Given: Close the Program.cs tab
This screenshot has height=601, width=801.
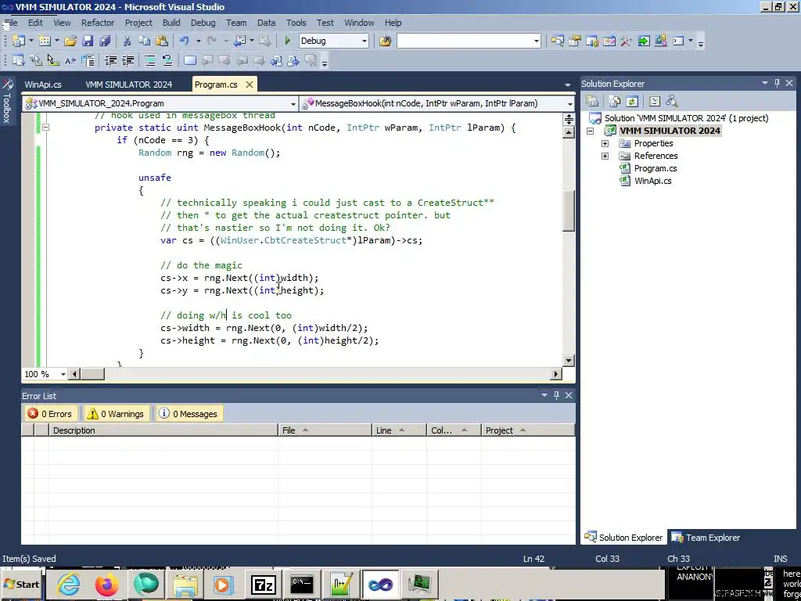Looking at the screenshot, I should [x=250, y=85].
